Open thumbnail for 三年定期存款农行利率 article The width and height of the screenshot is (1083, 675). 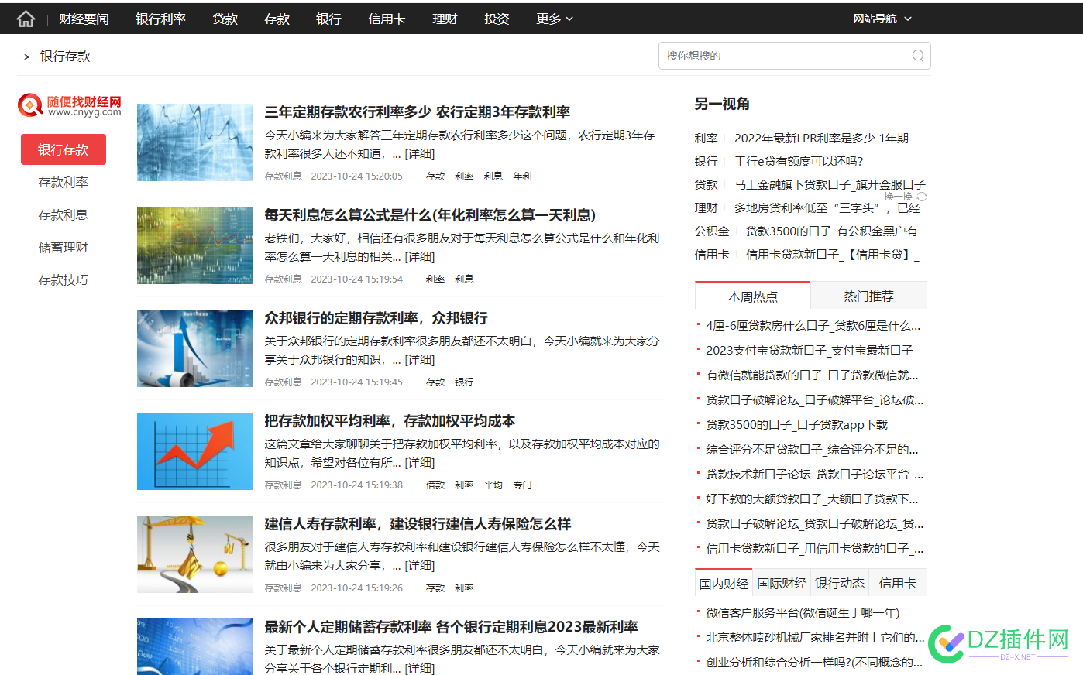tap(195, 142)
